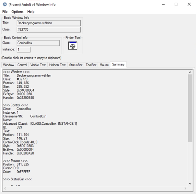Switch to the ToolBar tab

tap(91, 65)
